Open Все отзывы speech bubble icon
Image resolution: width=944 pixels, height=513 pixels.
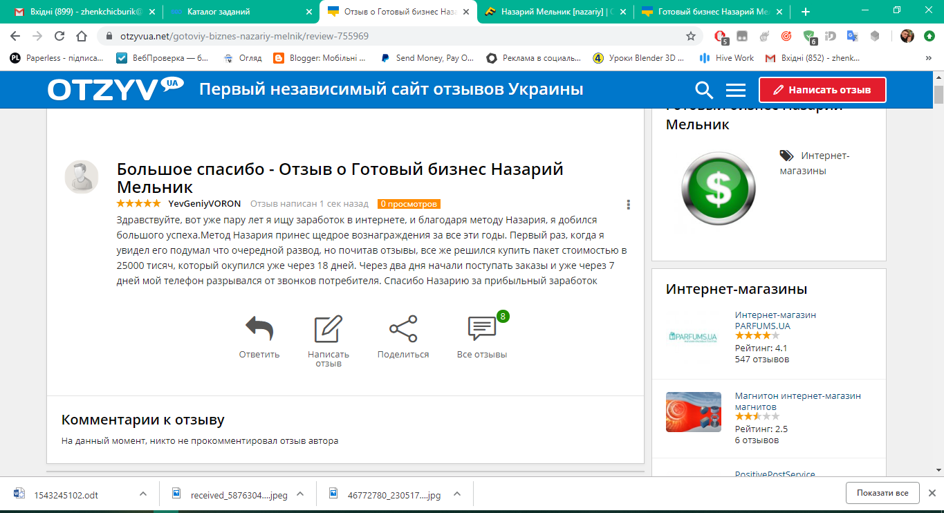(x=482, y=329)
